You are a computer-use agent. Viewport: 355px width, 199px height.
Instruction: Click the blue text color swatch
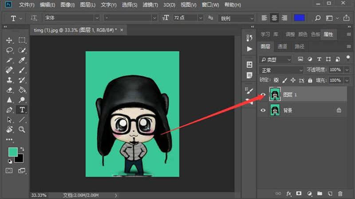click(x=300, y=18)
